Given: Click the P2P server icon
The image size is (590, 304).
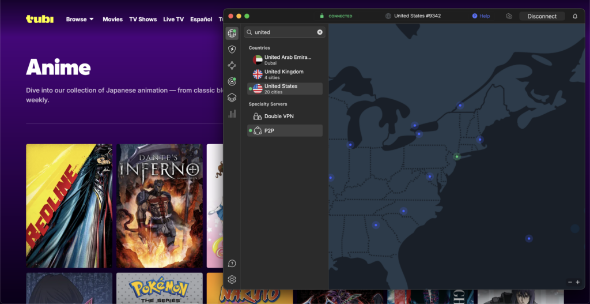Looking at the screenshot, I should [258, 131].
